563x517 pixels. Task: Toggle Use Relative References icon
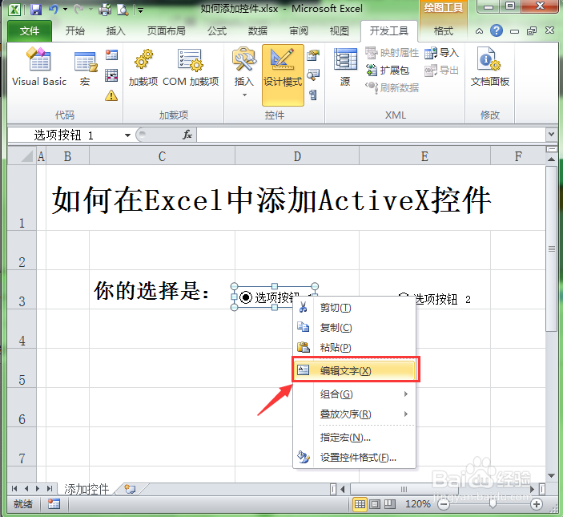(x=111, y=75)
